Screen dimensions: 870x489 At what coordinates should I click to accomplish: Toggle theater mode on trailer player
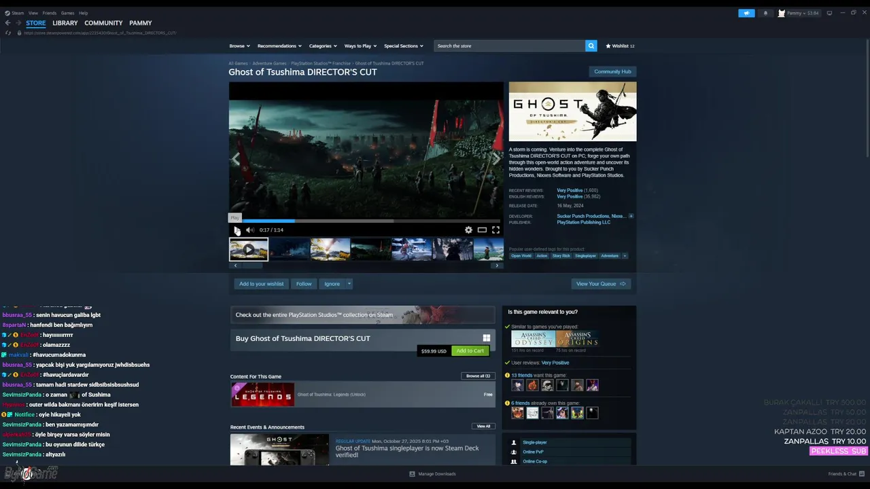tap(482, 230)
